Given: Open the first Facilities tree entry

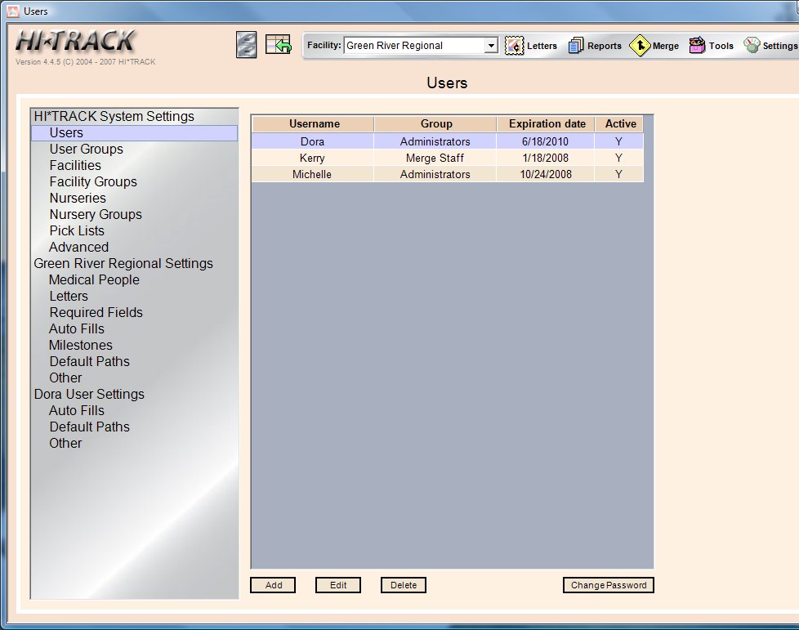Looking at the screenshot, I should 75,166.
